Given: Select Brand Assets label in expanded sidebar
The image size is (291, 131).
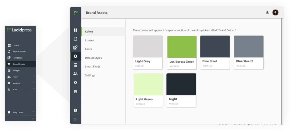Looking at the screenshot, I should (19, 64).
